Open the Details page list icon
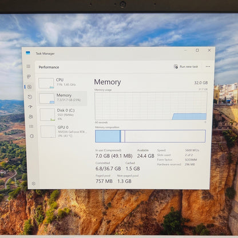 pyautogui.click(x=31, y=126)
